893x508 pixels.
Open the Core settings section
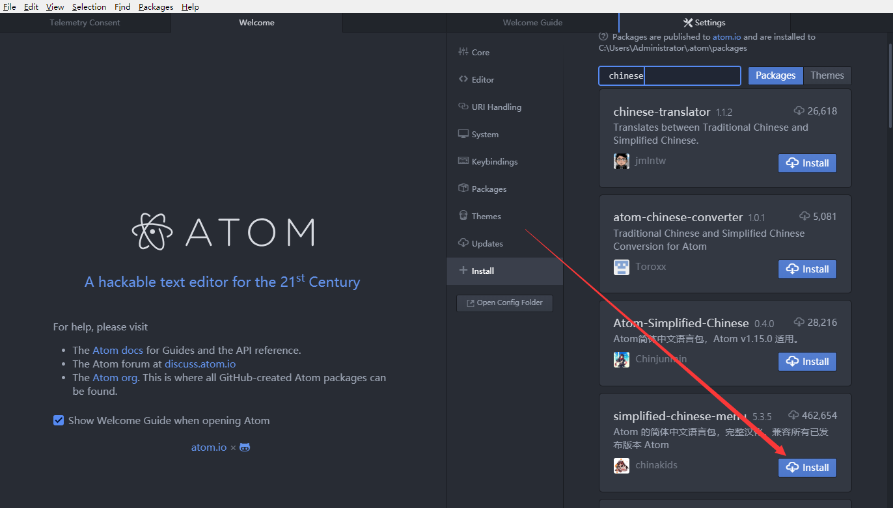pos(480,52)
